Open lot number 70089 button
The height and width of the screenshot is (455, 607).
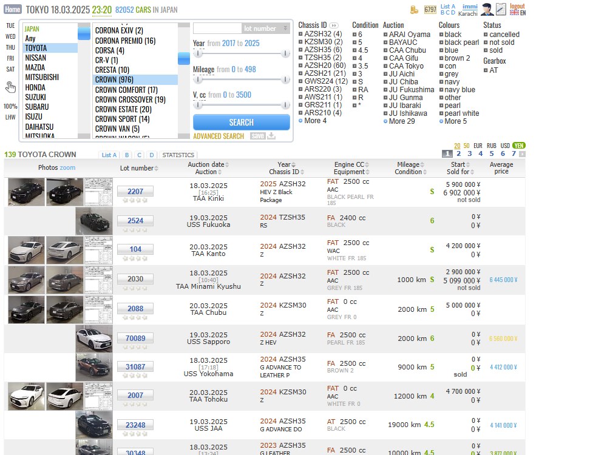[x=135, y=338]
